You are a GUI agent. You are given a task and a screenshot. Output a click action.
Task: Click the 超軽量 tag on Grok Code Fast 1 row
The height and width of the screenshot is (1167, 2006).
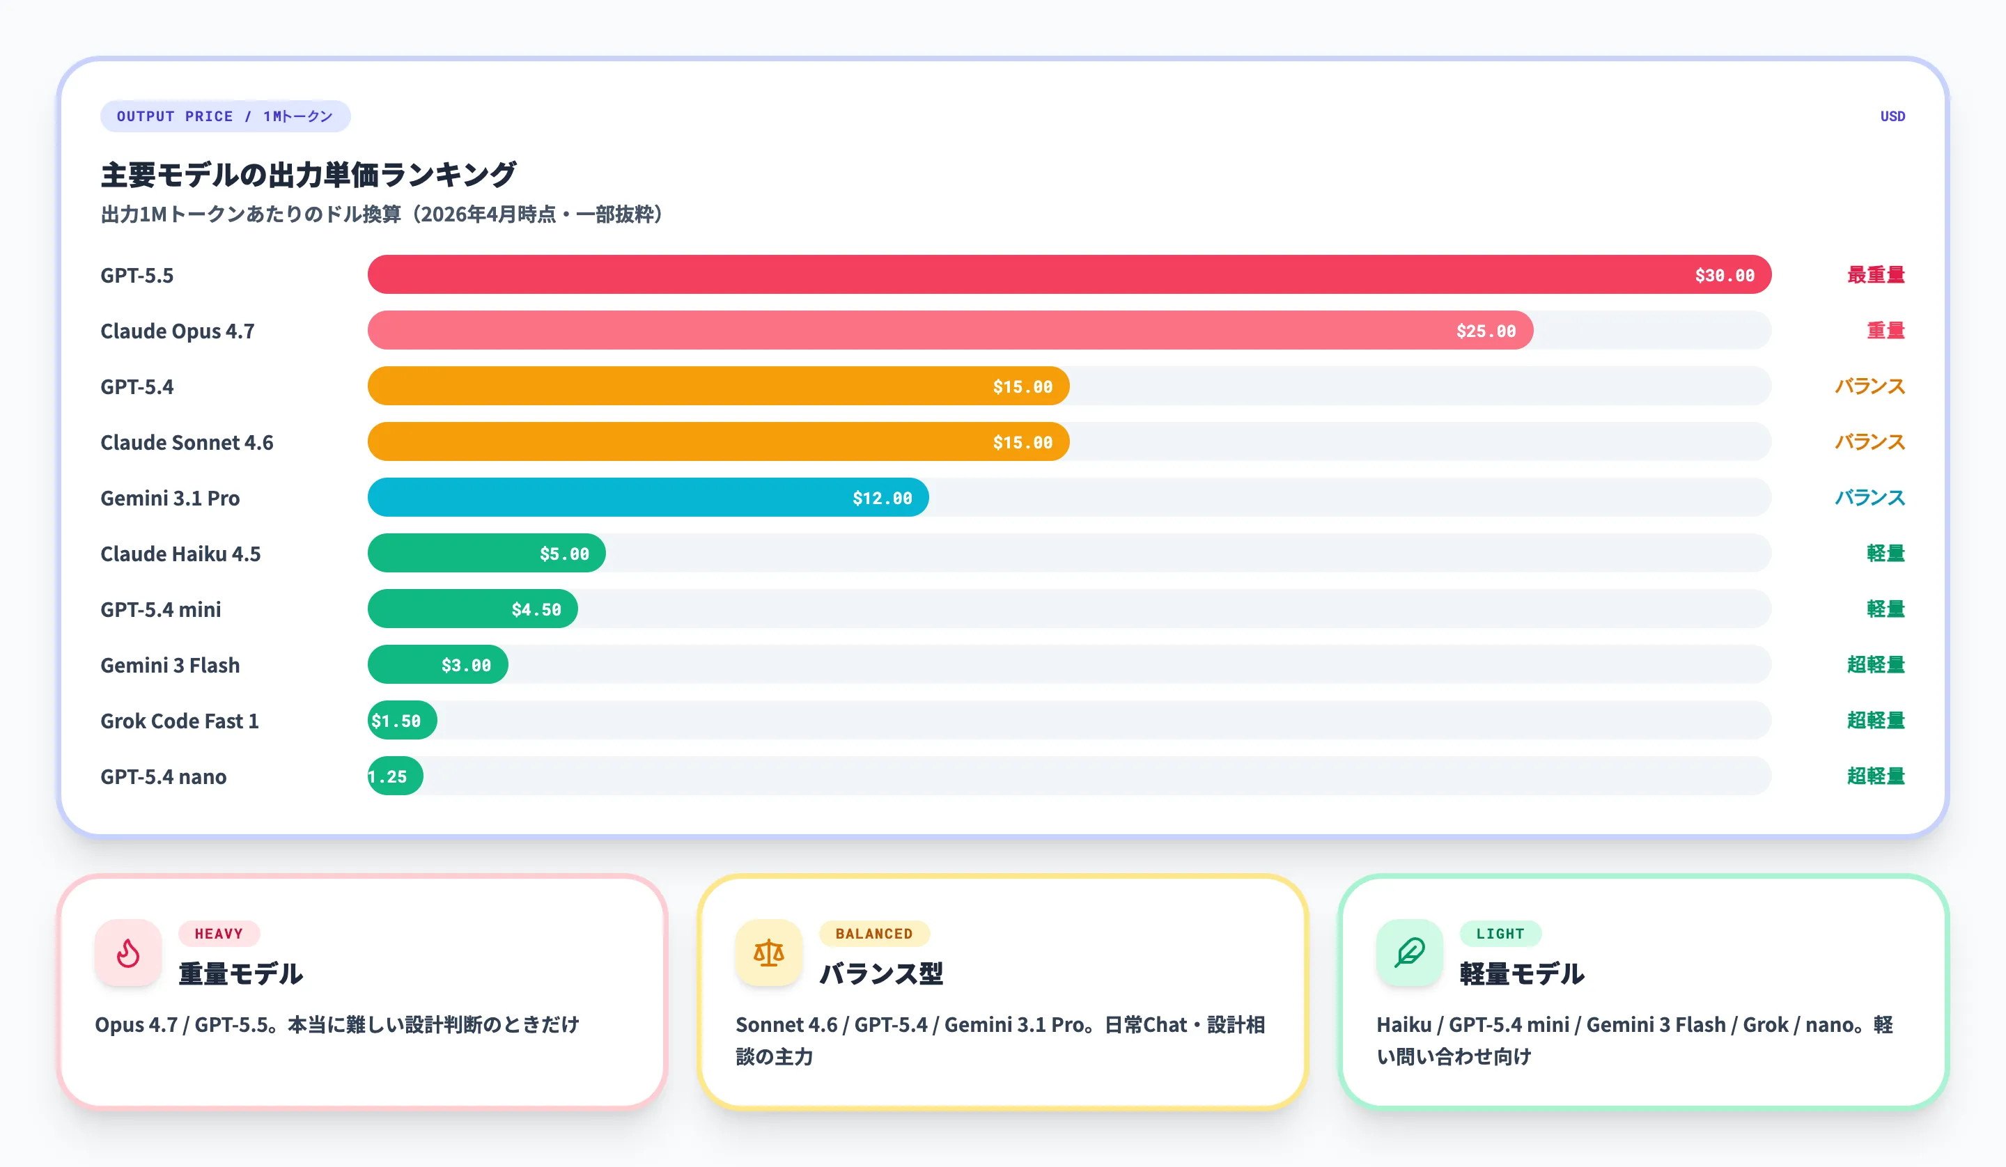[x=1876, y=721]
